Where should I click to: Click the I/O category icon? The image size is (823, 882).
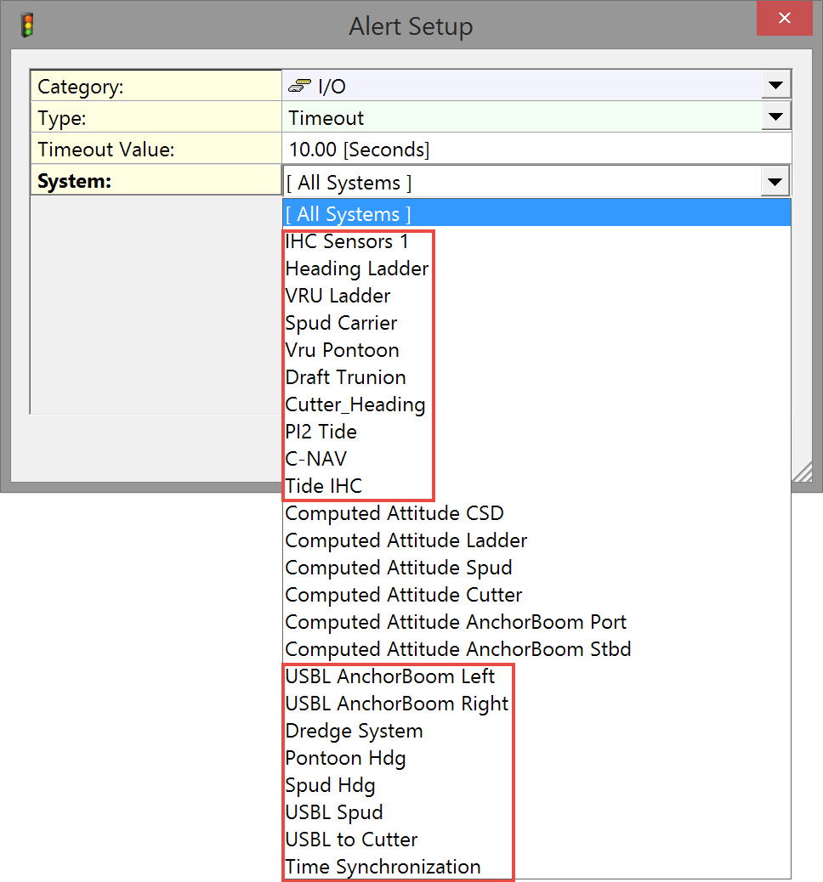click(300, 86)
